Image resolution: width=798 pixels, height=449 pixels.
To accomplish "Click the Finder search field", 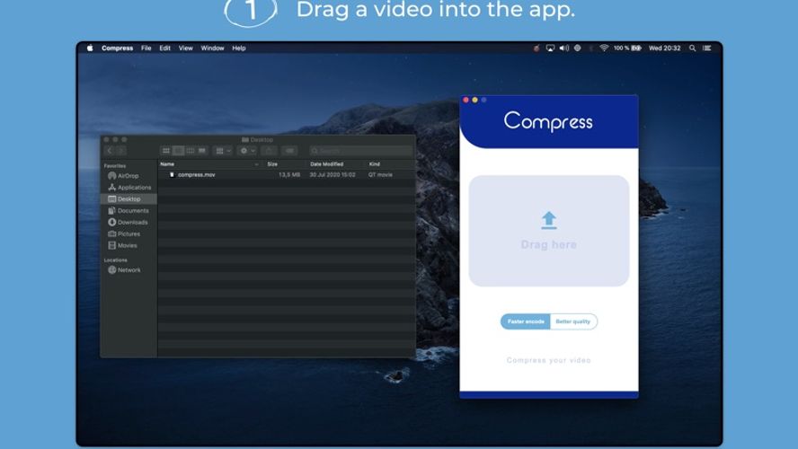I will click(x=360, y=151).
